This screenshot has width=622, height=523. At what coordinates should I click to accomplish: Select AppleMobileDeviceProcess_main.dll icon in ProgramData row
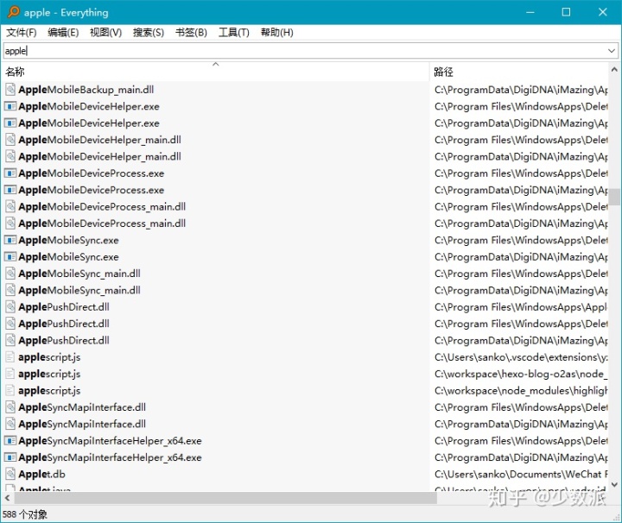(x=10, y=223)
